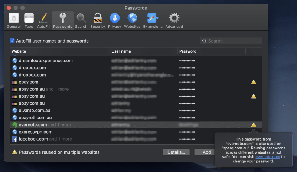Click the globe icon beside expressvpn.com
The height and width of the screenshot is (172, 297).
(x=14, y=132)
